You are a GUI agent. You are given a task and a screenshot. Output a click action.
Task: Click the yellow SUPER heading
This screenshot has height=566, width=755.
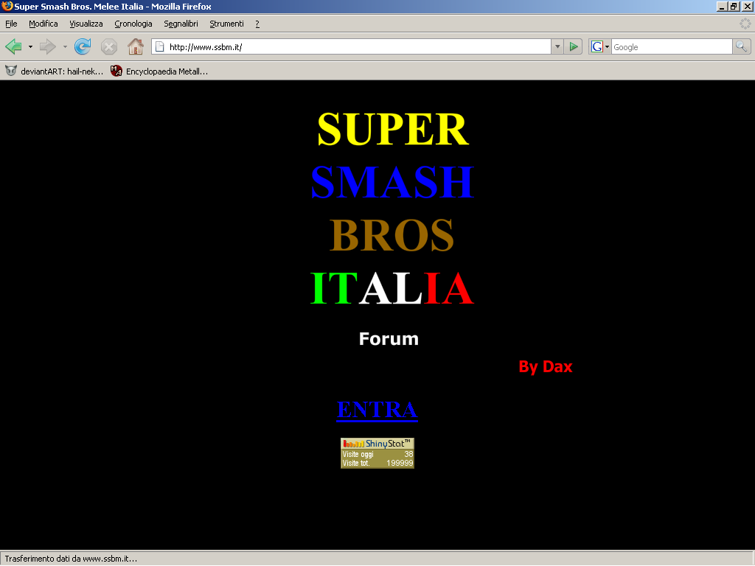pyautogui.click(x=393, y=129)
